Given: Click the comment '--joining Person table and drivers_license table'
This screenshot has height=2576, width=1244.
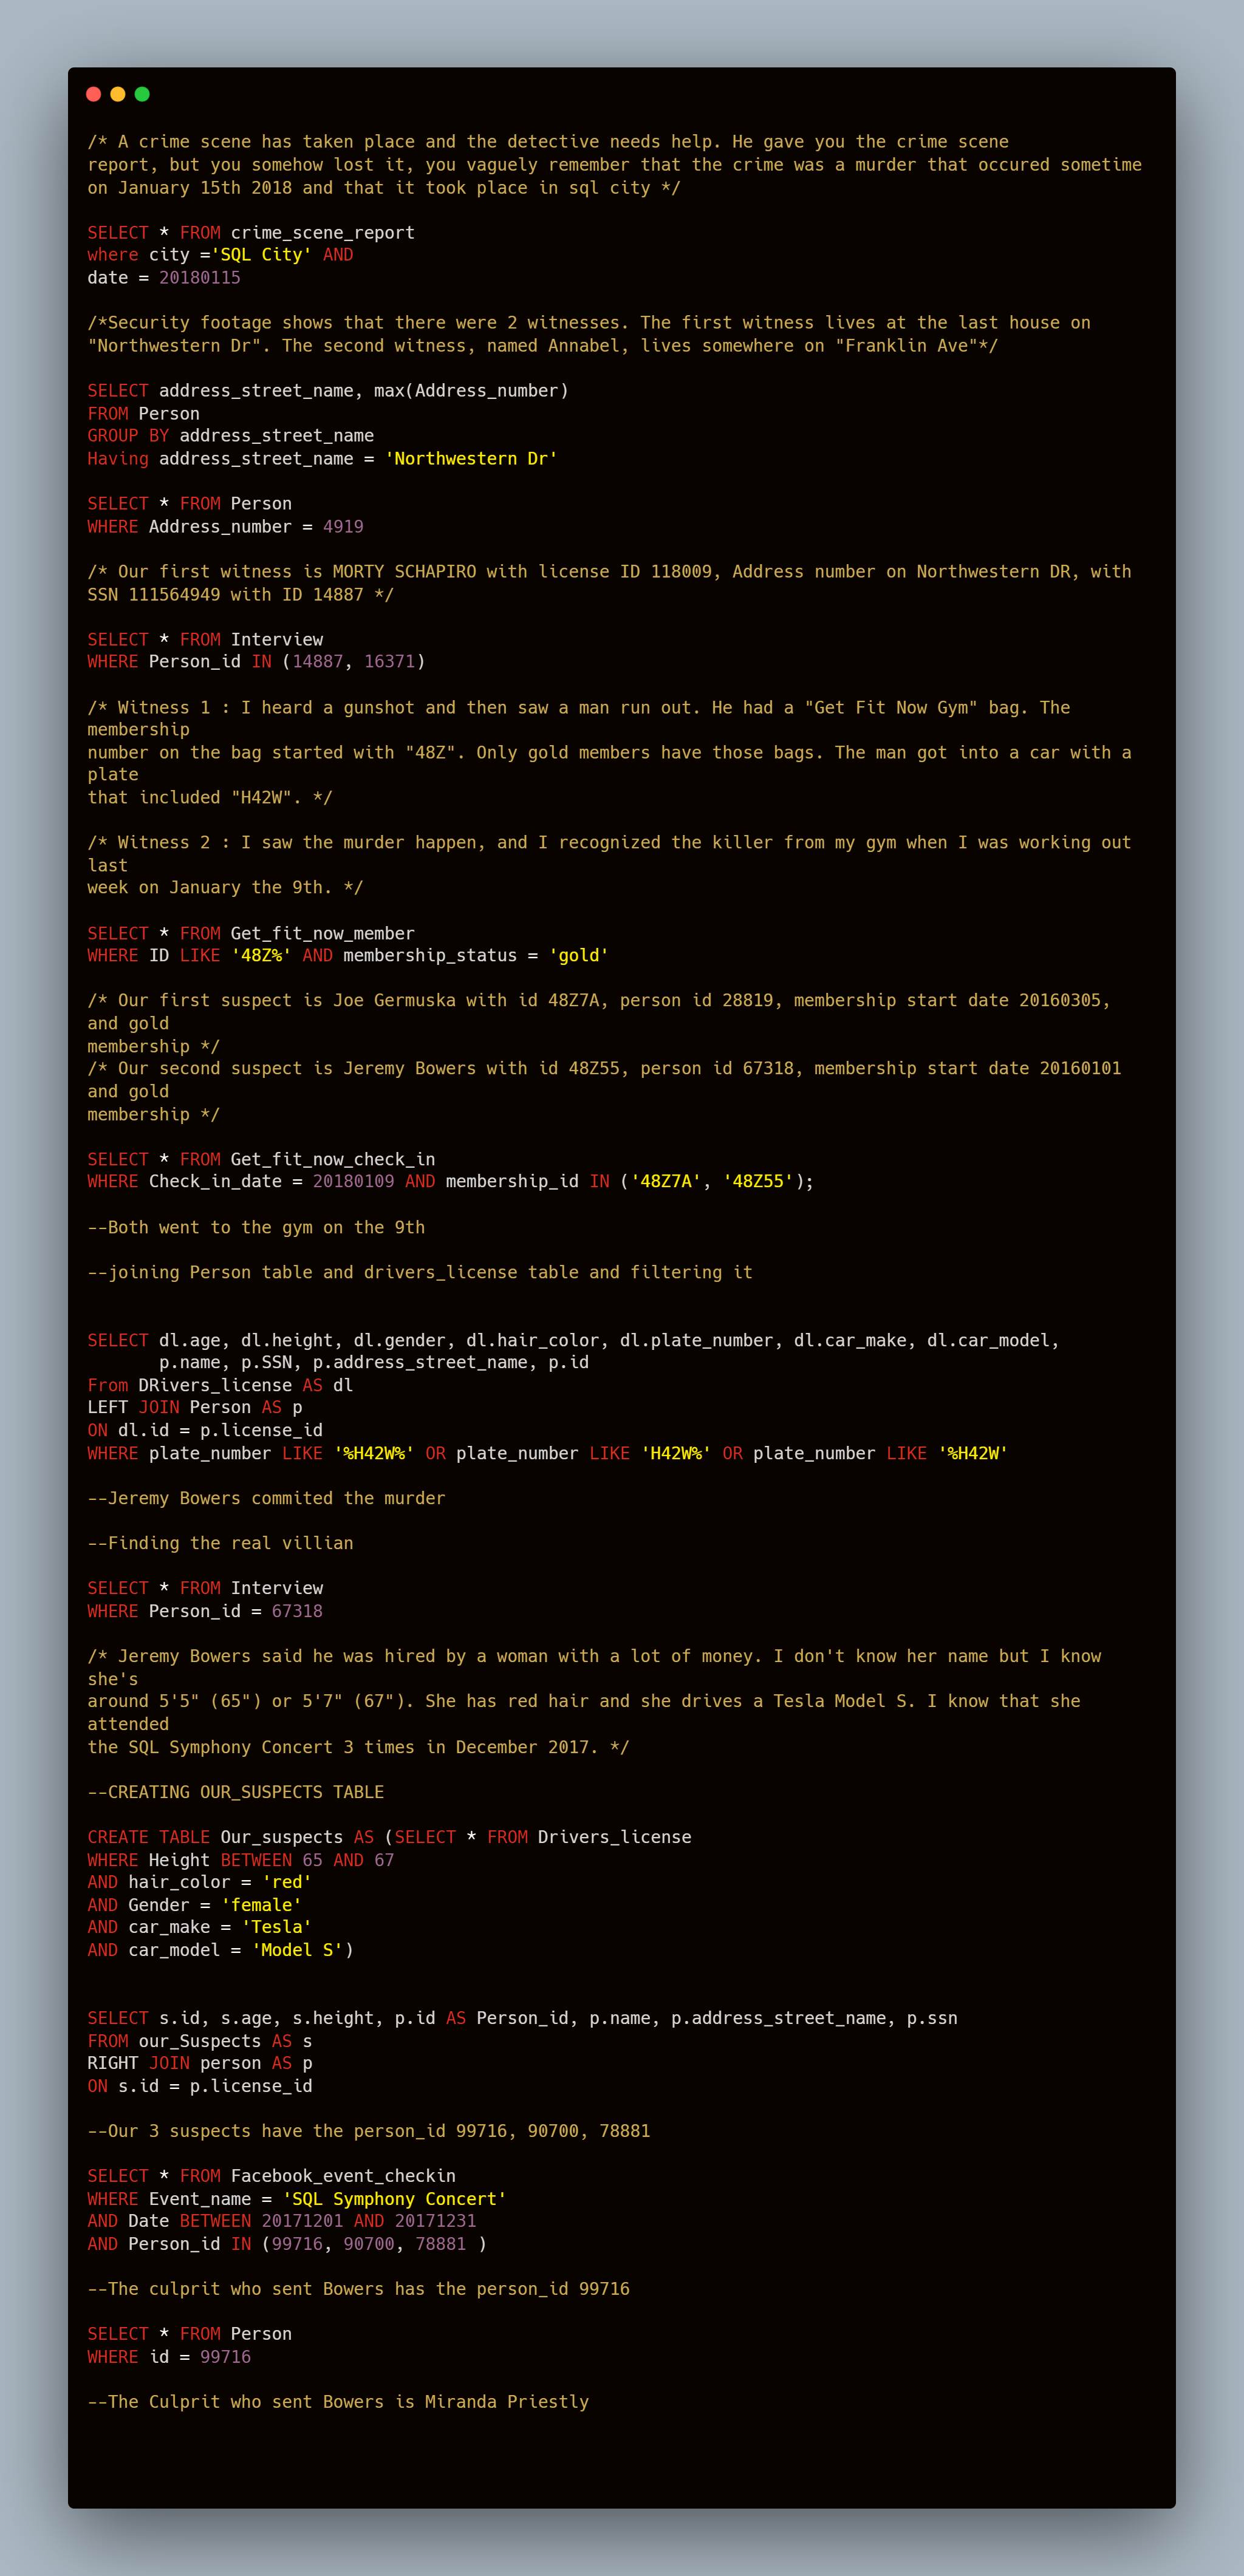Looking at the screenshot, I should click(420, 1272).
